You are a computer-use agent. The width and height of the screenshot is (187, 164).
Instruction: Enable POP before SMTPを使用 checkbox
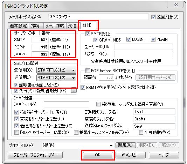[88, 71]
